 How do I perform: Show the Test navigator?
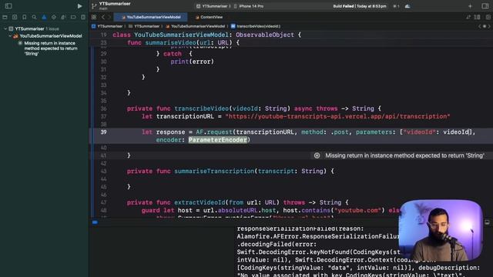coord(54,17)
